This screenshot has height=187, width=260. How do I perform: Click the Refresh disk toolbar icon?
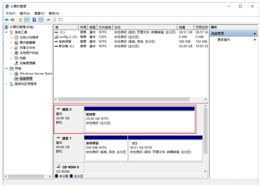(x=48, y=20)
